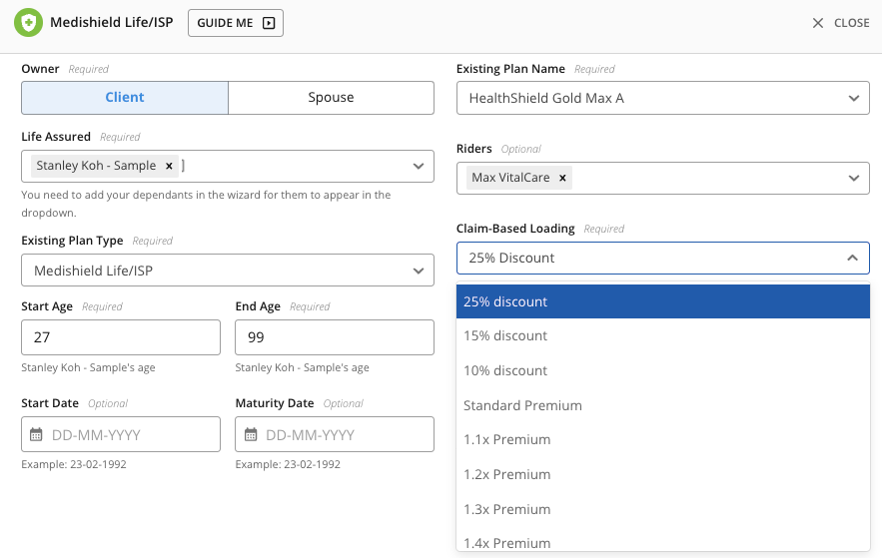Viewport: 882px width, 558px height.
Task: Select the 1.1x Premium option
Action: 663,439
